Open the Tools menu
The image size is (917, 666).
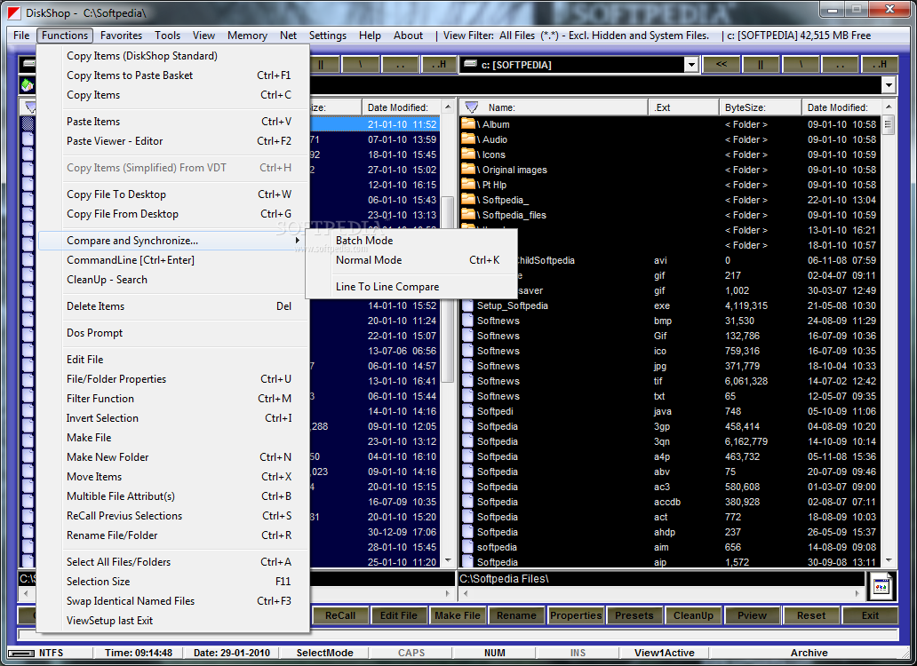[167, 35]
